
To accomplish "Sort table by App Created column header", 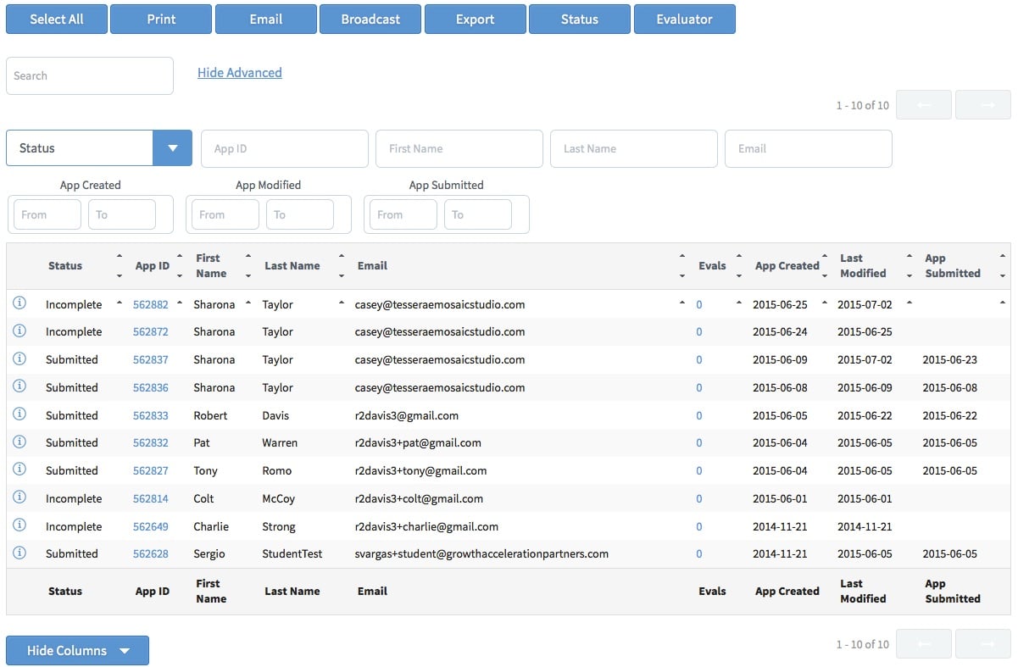I will 787,265.
